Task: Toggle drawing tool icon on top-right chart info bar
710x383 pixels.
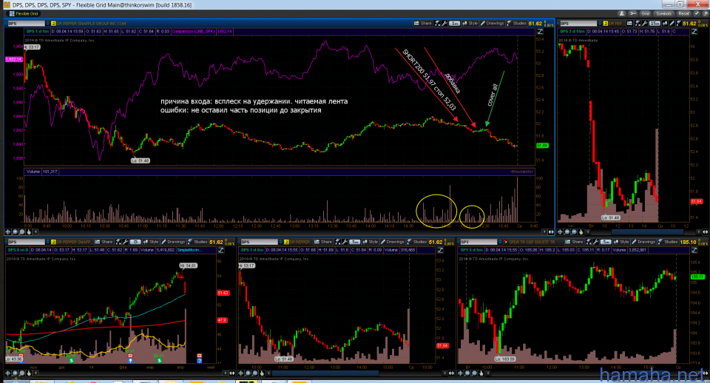Action: pyautogui.click(x=694, y=32)
